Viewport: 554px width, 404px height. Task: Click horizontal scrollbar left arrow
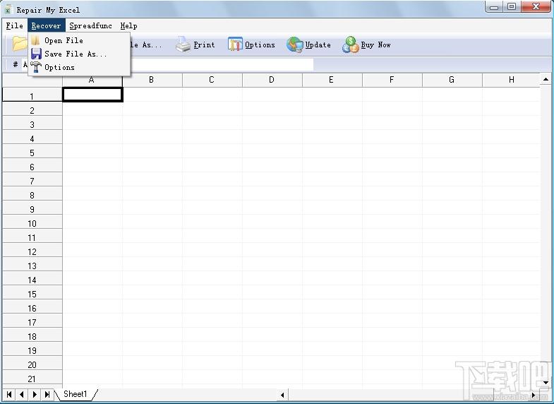click(x=282, y=395)
